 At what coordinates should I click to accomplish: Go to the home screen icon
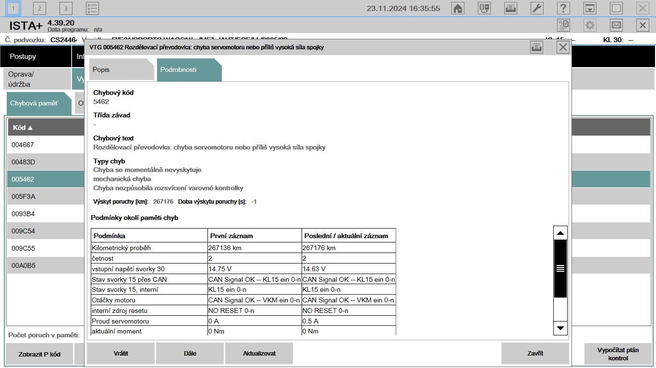[458, 8]
